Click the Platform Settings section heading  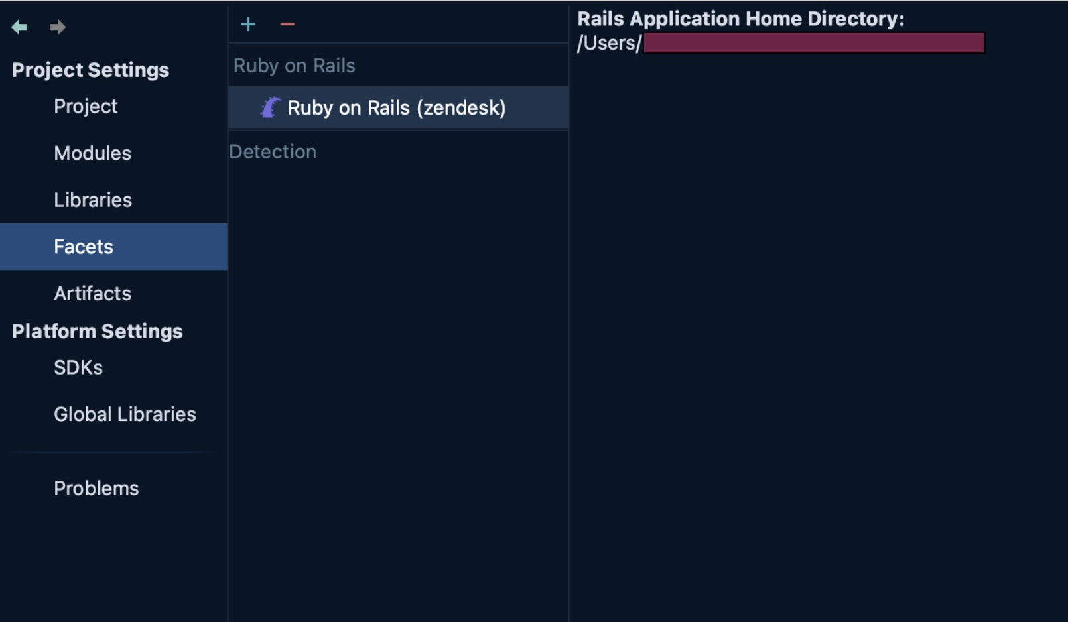pos(97,332)
